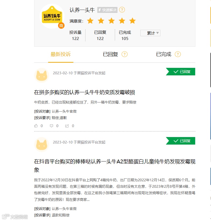Click the company name 认养一头牛
Image resolution: width=211 pixels, height=221 pixels.
pyautogui.click(x=82, y=10)
